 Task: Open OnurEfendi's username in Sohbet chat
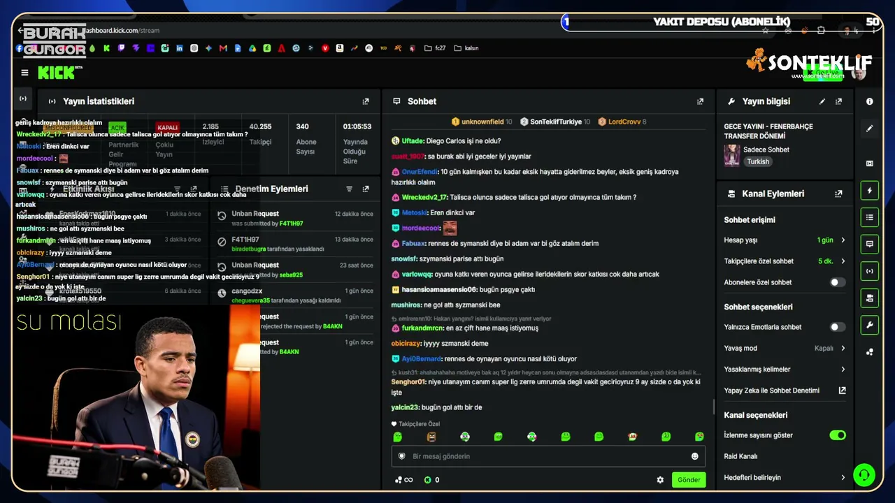pos(420,172)
